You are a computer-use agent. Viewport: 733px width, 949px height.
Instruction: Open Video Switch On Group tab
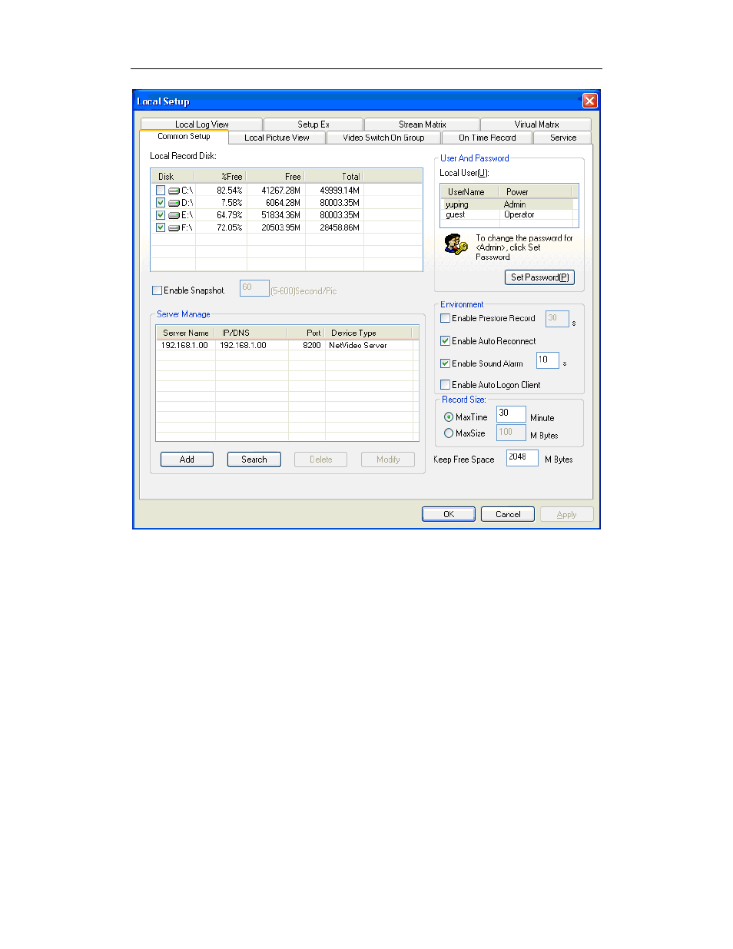[x=383, y=138]
